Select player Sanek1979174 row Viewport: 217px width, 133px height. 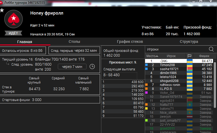point(179,97)
